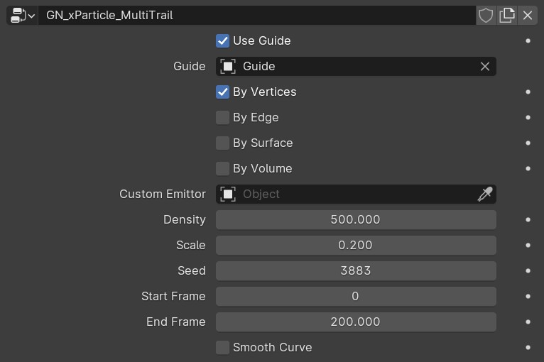The width and height of the screenshot is (544, 362).
Task: Enable the By Surface option
Action: pos(222,143)
